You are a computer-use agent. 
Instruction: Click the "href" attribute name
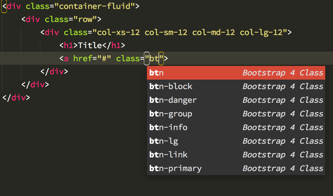point(83,58)
